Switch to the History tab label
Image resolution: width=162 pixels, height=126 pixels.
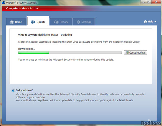(64, 22)
